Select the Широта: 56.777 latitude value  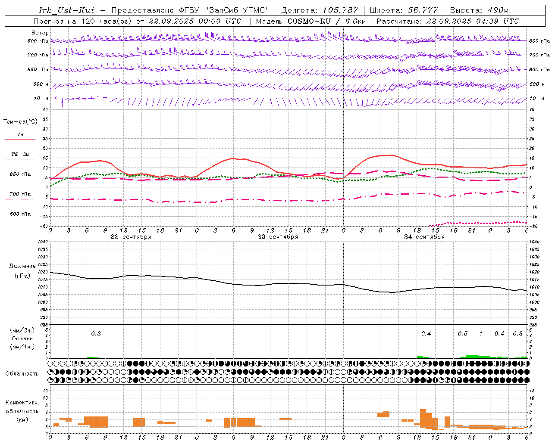(x=404, y=10)
